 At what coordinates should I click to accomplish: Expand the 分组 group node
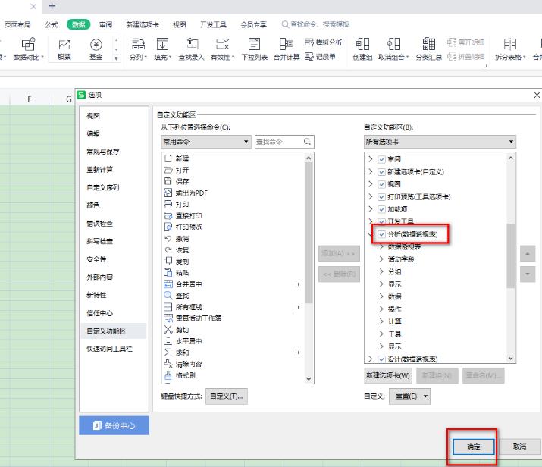coord(381,271)
